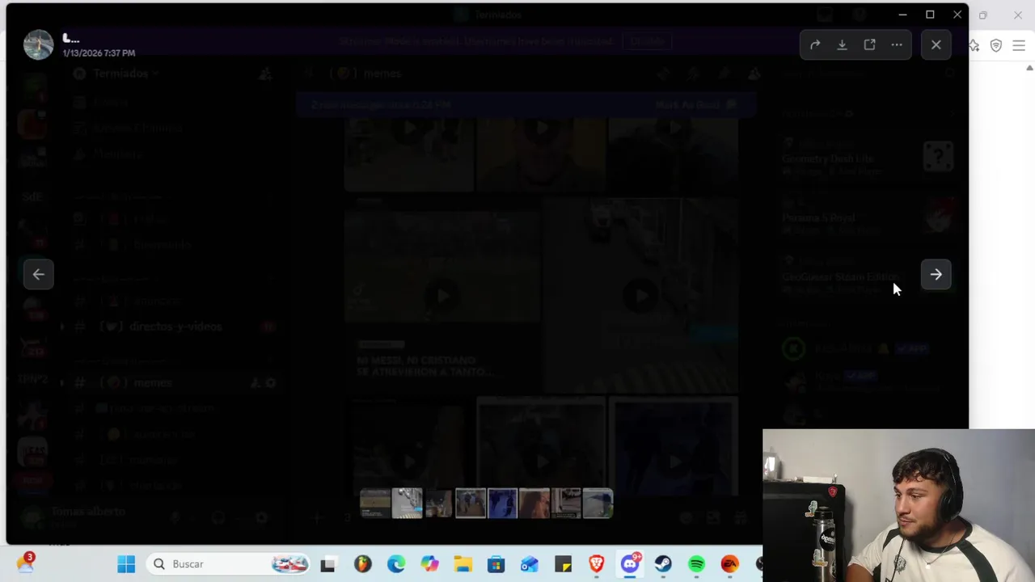Forward the image with the curved arrow icon
The width and height of the screenshot is (1035, 582).
click(815, 45)
